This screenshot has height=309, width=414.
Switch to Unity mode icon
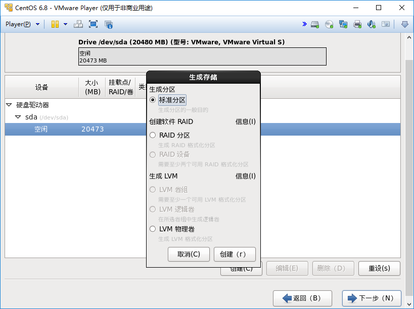tap(109, 25)
